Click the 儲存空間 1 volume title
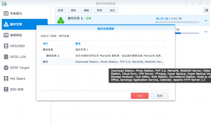This screenshot has width=211, height=125. (75, 18)
